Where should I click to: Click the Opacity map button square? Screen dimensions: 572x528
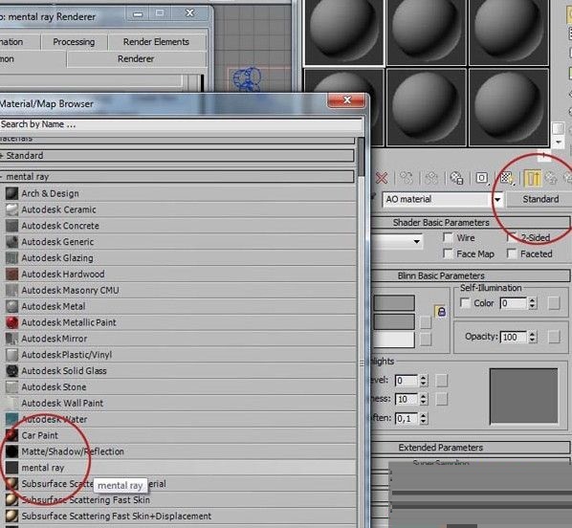coord(554,337)
